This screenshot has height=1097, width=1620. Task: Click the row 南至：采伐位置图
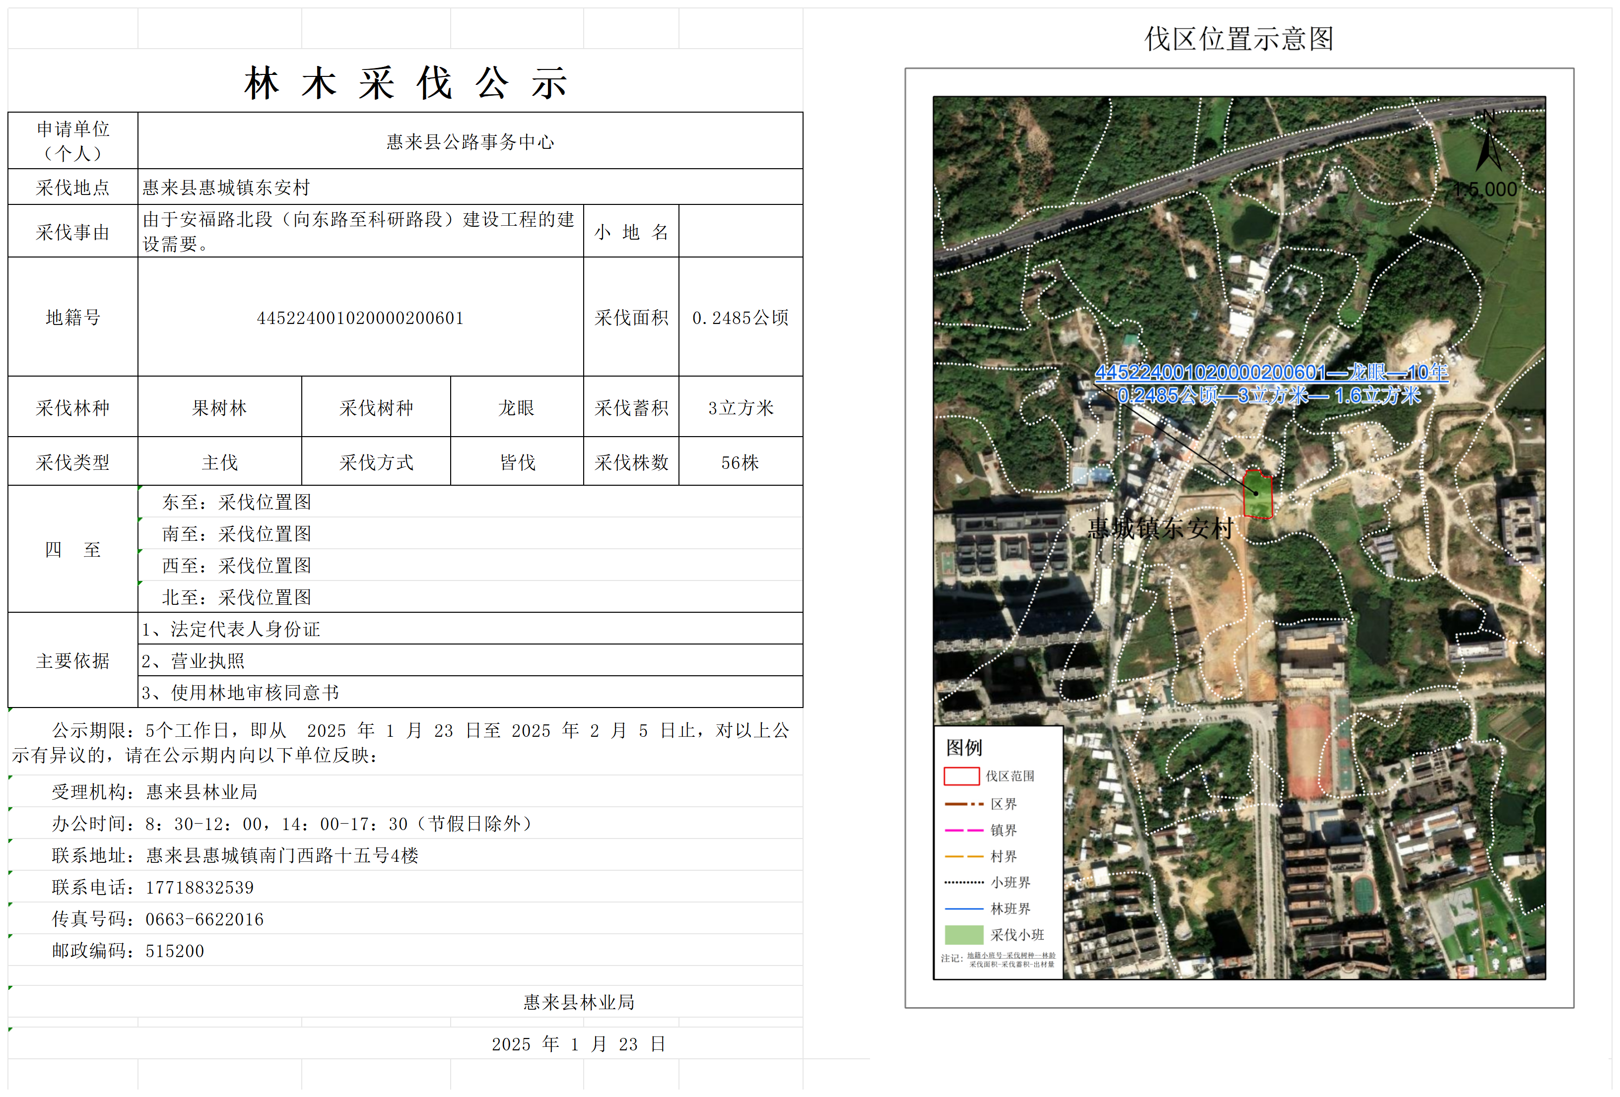click(x=470, y=533)
